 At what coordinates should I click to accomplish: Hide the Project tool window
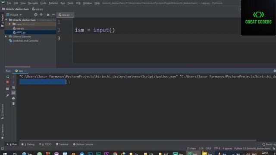53,15
